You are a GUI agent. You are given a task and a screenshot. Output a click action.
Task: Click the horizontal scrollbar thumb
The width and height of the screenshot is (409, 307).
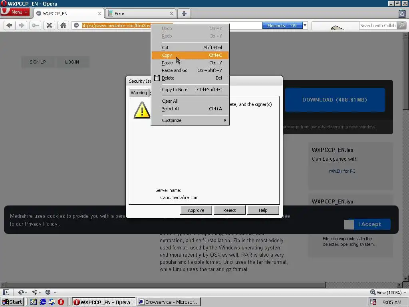[x=166, y=285]
